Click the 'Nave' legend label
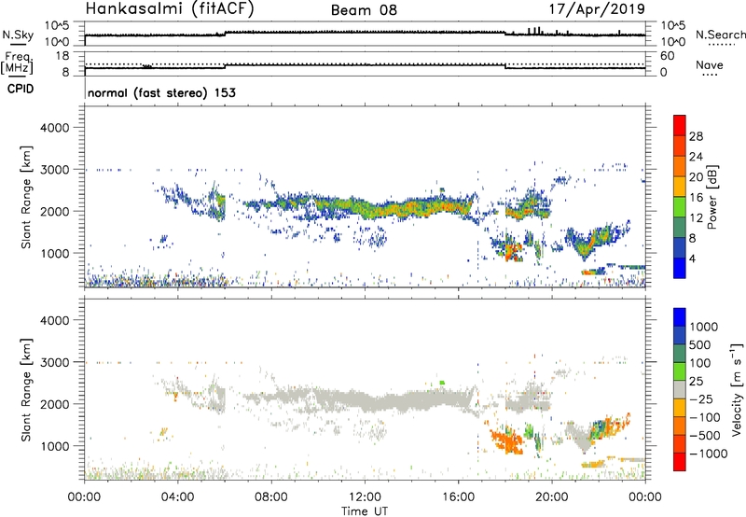 (x=710, y=64)
